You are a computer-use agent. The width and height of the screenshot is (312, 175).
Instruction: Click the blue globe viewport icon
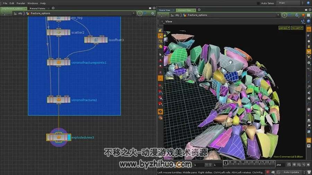(297, 15)
